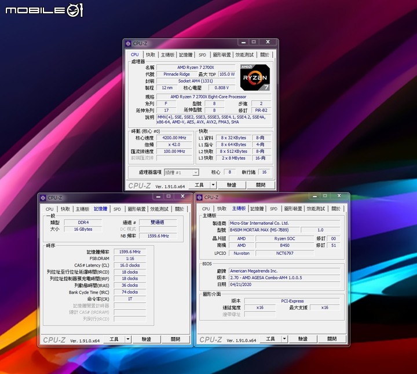This screenshot has height=374, width=417.
Task: Click the Pinnacle Ridge code name value
Action: point(177,74)
